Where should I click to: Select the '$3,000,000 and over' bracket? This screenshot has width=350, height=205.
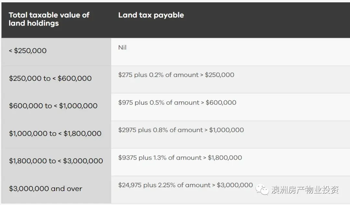tap(46, 189)
